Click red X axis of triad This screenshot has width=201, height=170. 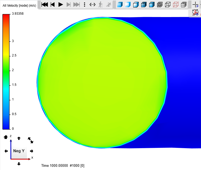tap(20, 159)
